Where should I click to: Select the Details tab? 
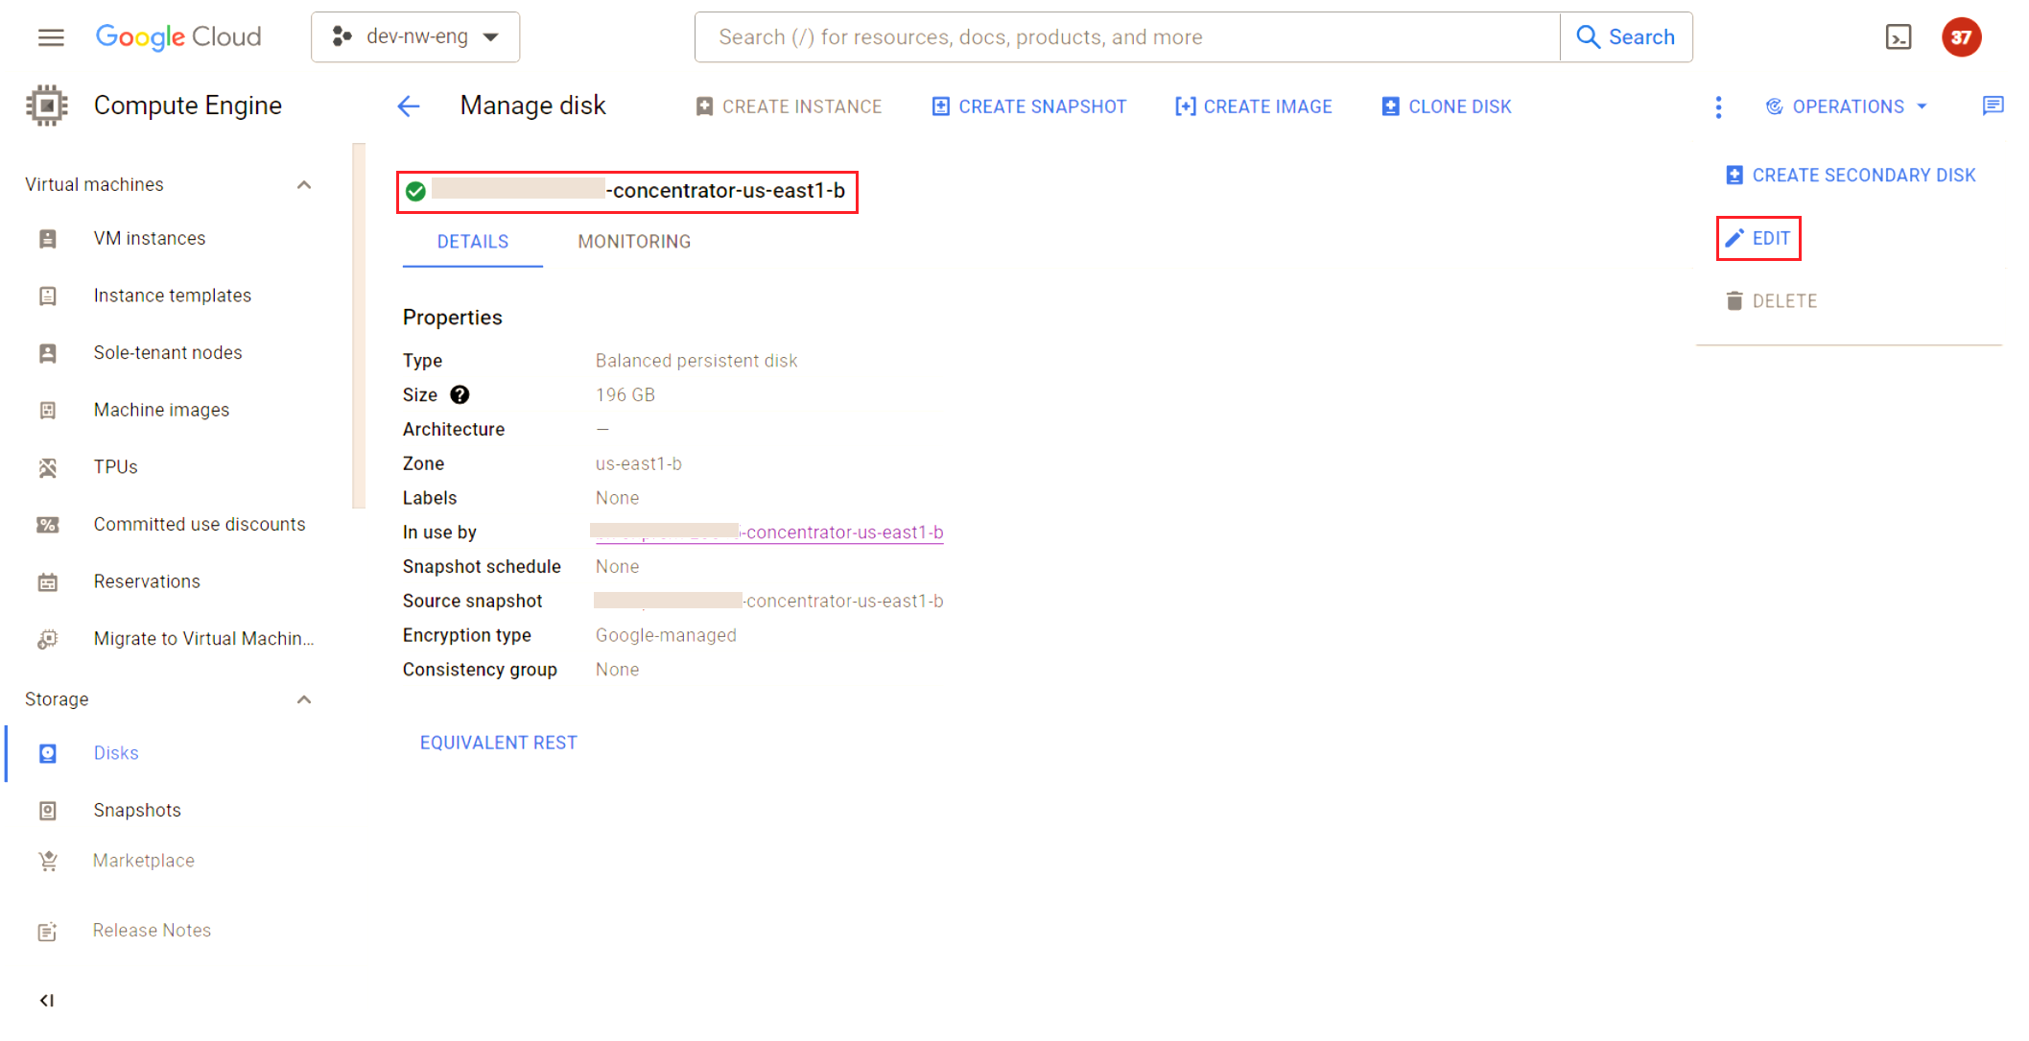[x=473, y=242]
